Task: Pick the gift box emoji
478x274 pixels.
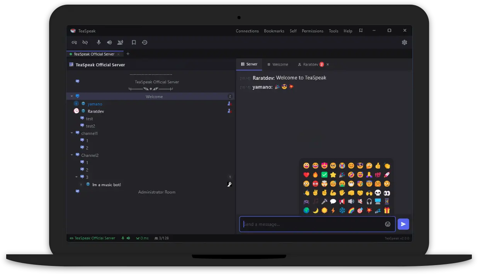Action: point(387,210)
